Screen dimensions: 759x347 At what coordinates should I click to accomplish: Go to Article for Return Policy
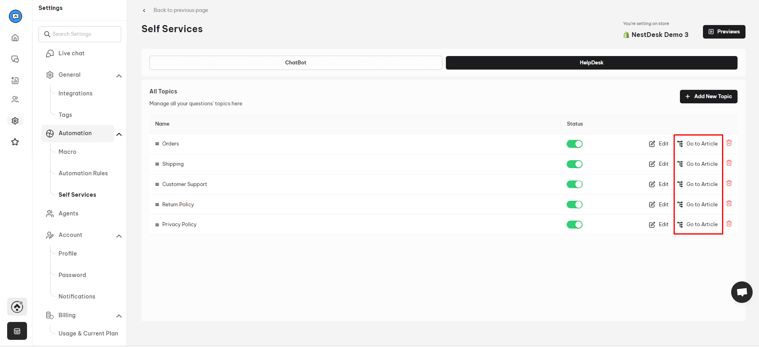click(697, 205)
